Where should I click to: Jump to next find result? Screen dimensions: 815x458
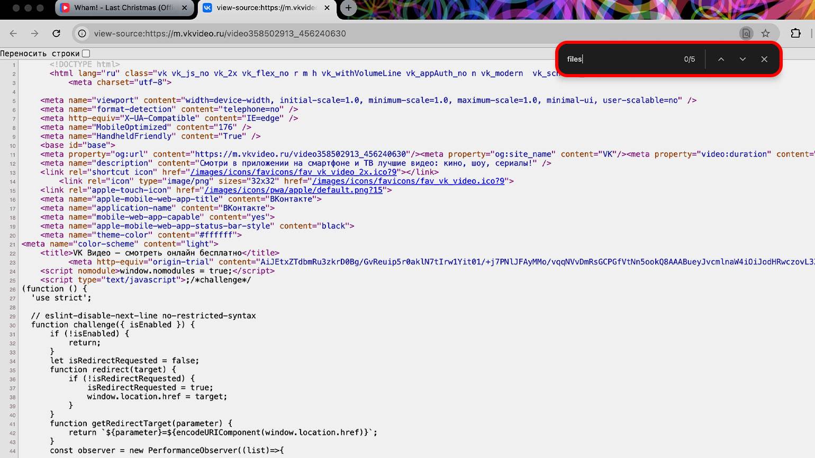click(742, 59)
